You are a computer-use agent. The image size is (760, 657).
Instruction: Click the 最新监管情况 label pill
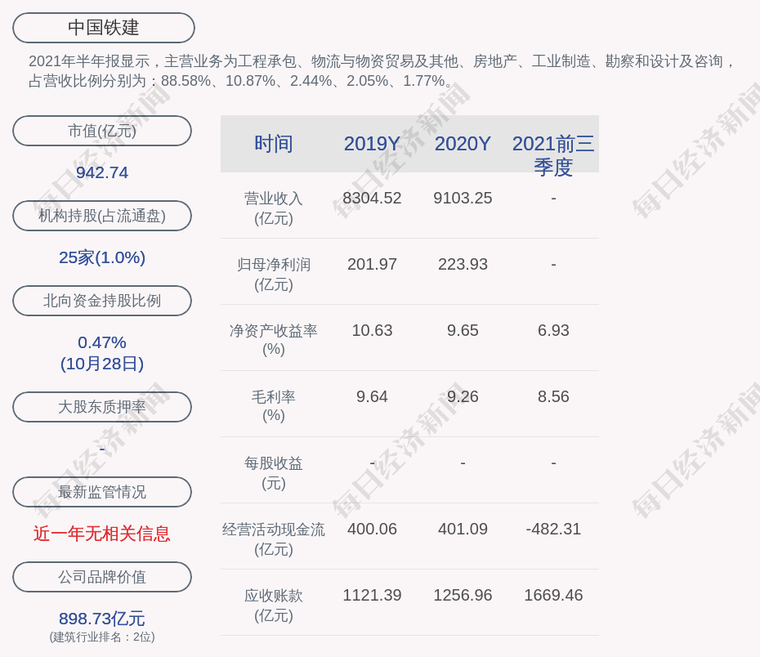pyautogui.click(x=102, y=492)
